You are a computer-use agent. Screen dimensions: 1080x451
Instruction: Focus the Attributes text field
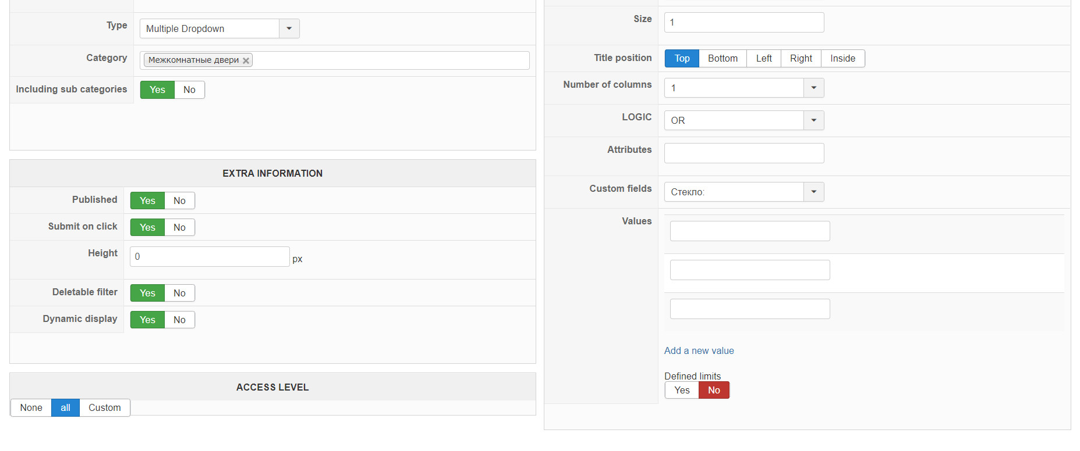tap(744, 153)
